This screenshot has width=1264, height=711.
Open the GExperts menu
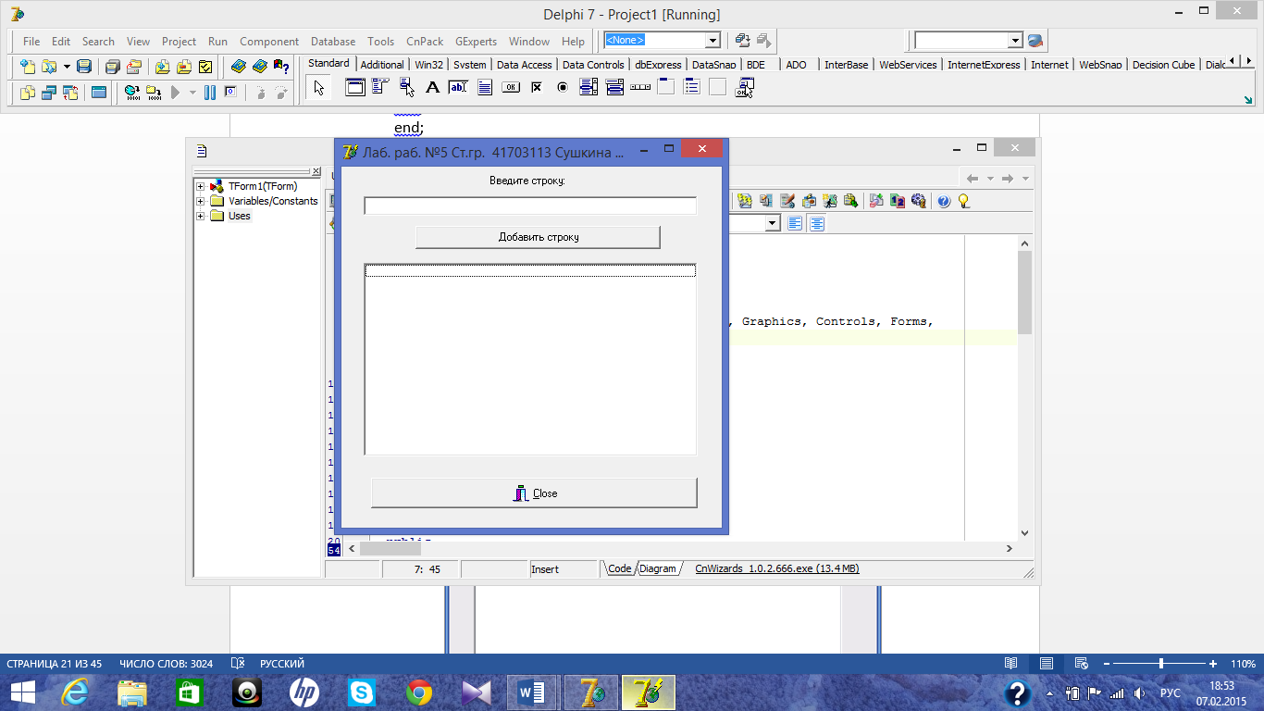(x=476, y=42)
